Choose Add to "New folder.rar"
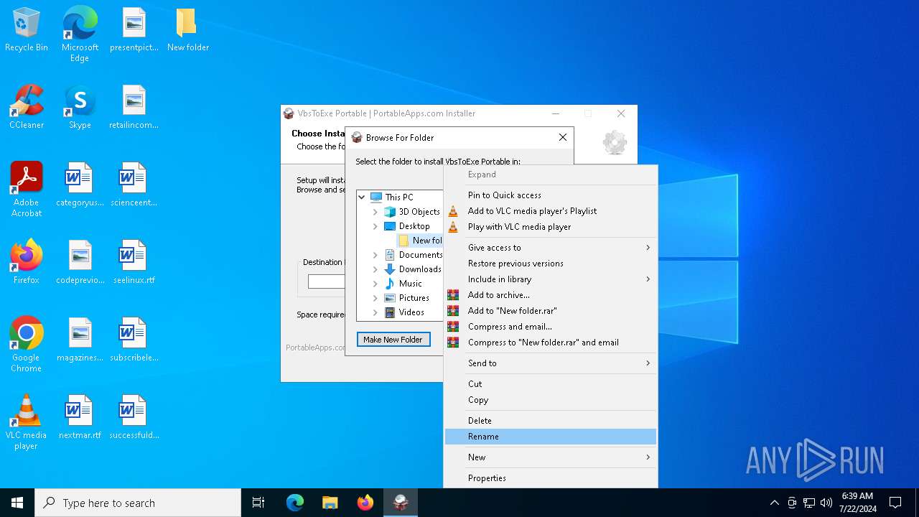919x517 pixels. click(551, 311)
